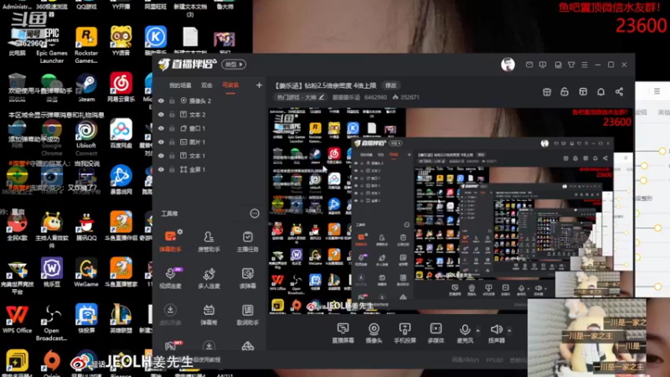The image size is (670, 377).
Task: Select the 文本 1 source row
Action: click(210, 156)
